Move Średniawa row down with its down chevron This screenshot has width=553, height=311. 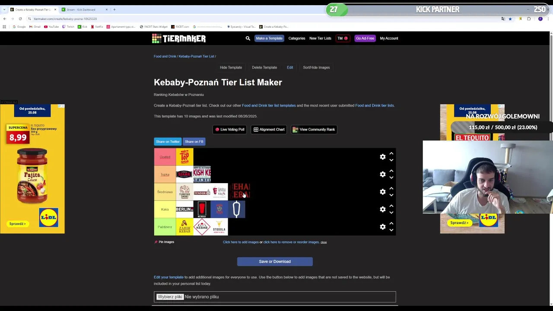coord(391,195)
